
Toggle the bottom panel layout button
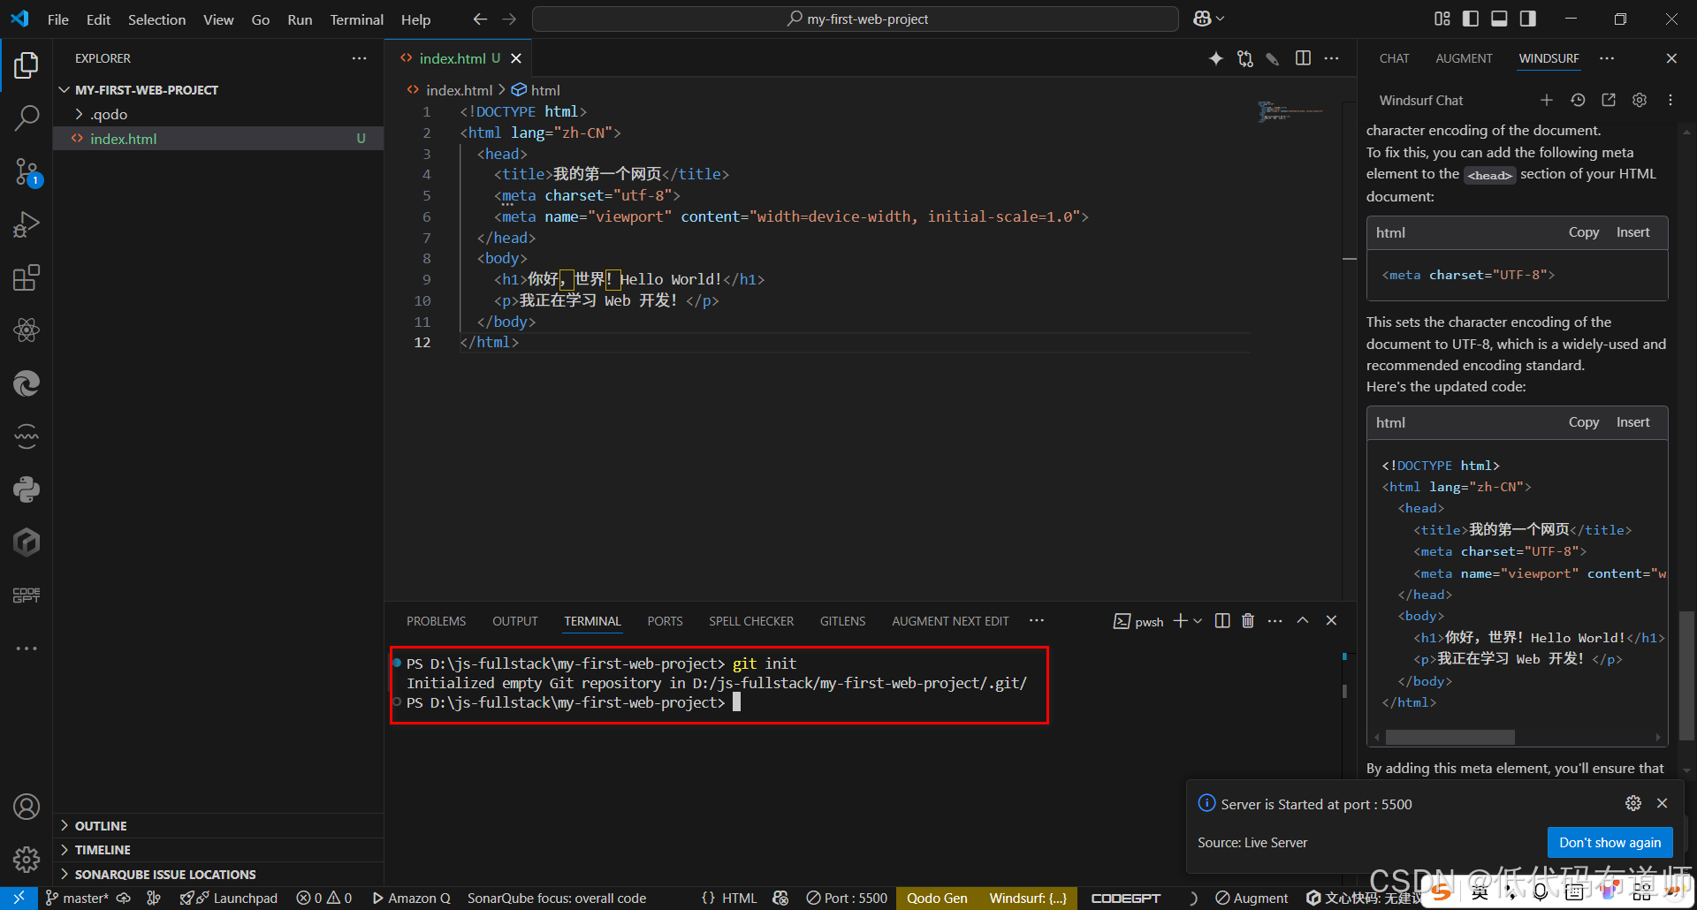1499,19
